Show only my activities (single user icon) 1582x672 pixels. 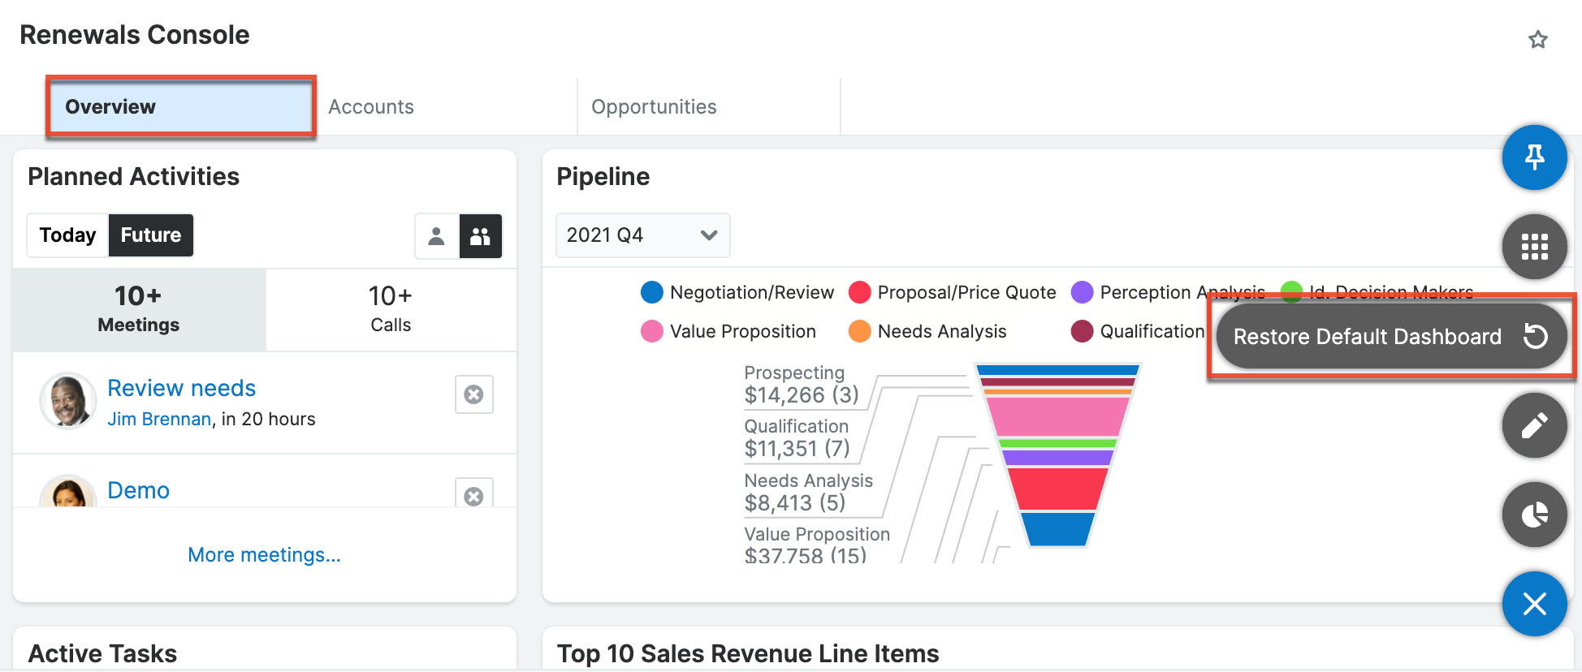(x=437, y=236)
